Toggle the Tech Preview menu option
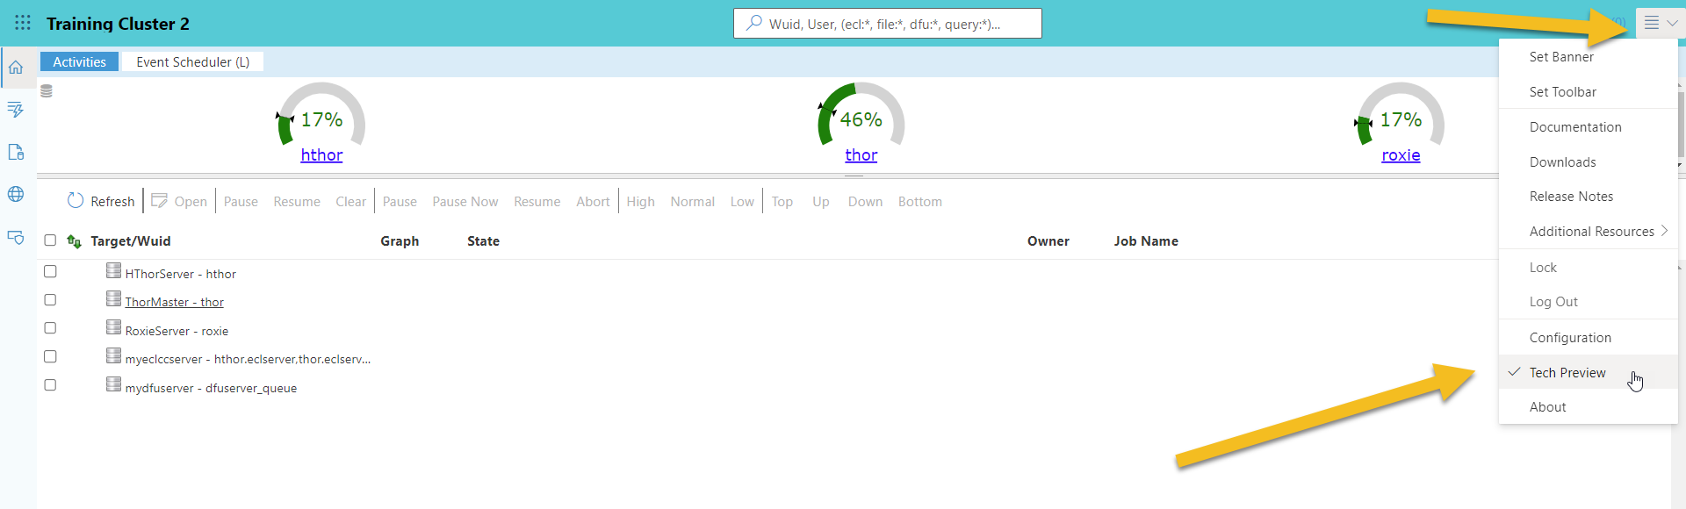The width and height of the screenshot is (1686, 509). pyautogui.click(x=1567, y=373)
